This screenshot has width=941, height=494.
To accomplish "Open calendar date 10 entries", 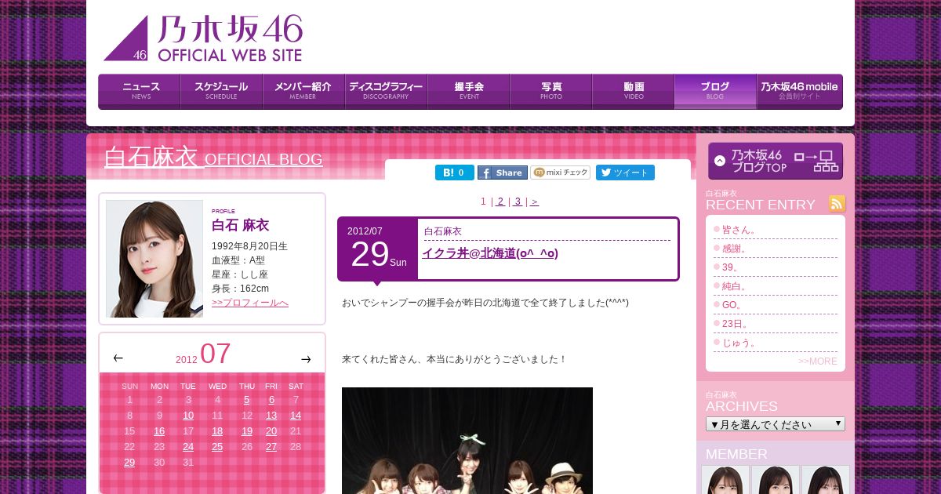I will pos(188,416).
